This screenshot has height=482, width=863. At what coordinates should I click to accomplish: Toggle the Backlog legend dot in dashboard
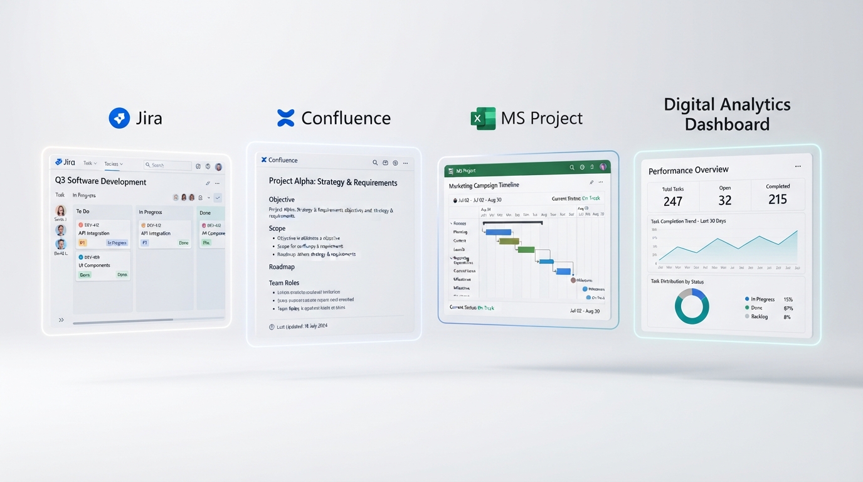[x=747, y=316]
